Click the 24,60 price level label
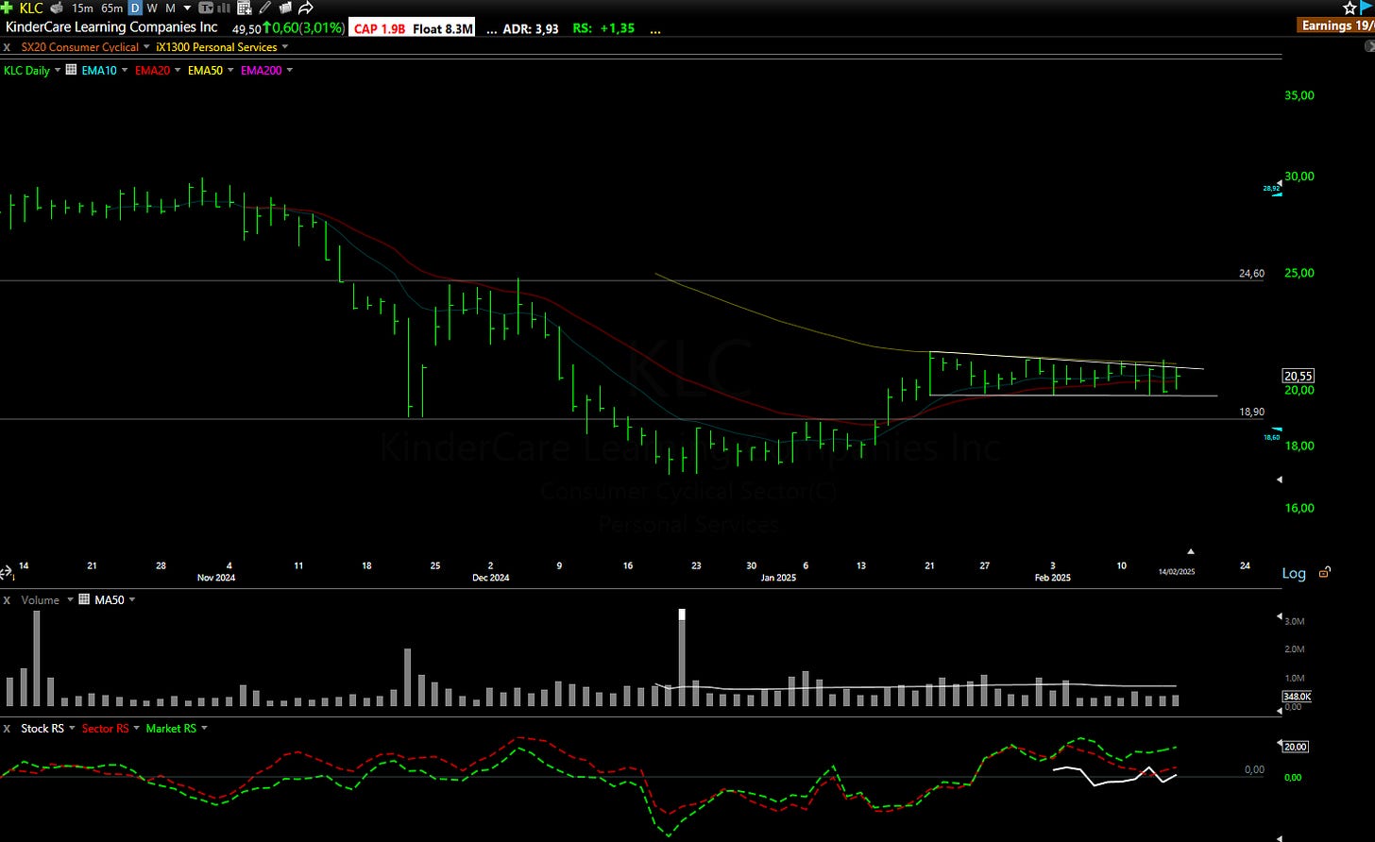Screen dimensions: 1375x842 tap(1251, 274)
